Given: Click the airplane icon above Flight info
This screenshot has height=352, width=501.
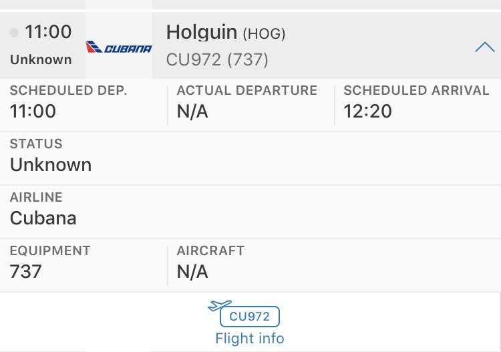Looking at the screenshot, I should pos(220,307).
